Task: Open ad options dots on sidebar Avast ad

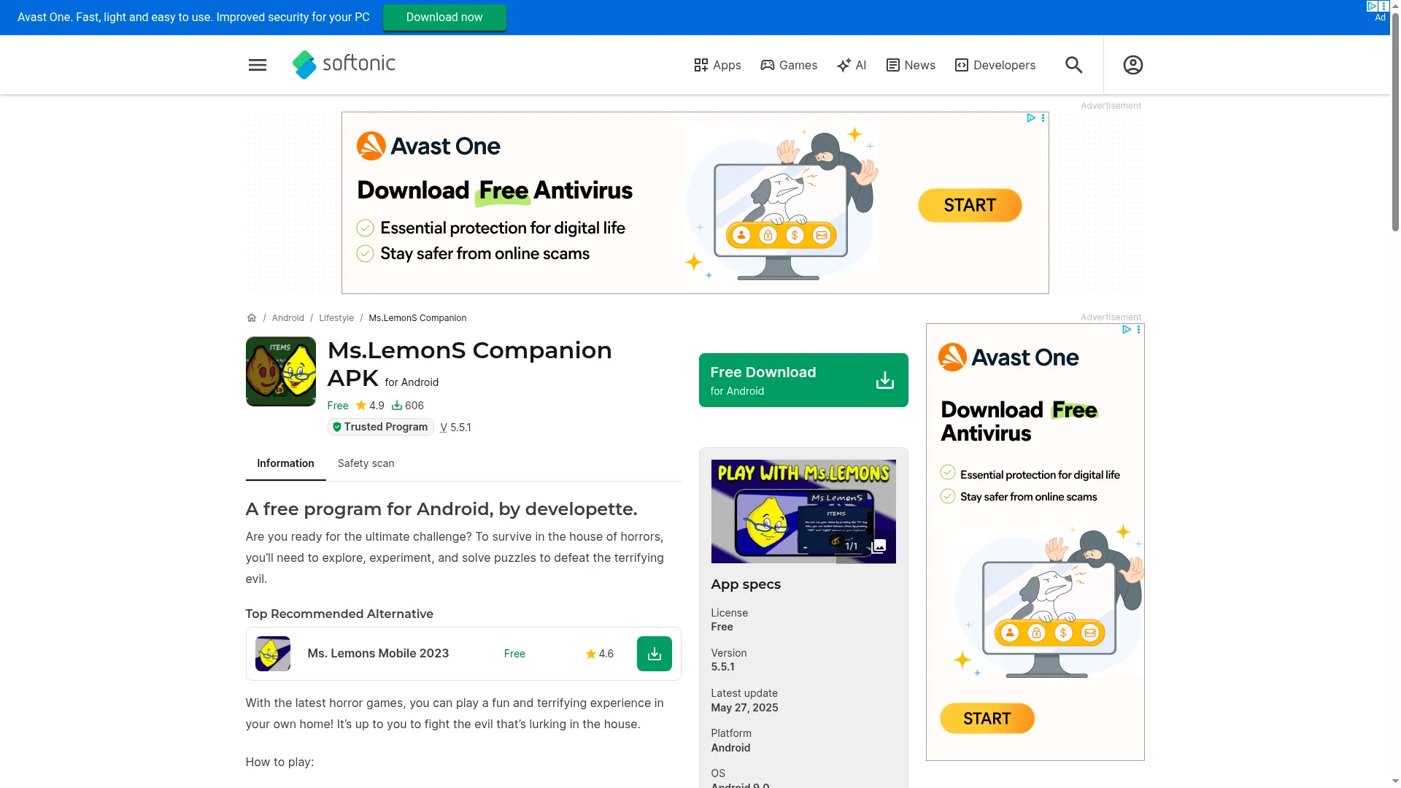Action: (1138, 330)
